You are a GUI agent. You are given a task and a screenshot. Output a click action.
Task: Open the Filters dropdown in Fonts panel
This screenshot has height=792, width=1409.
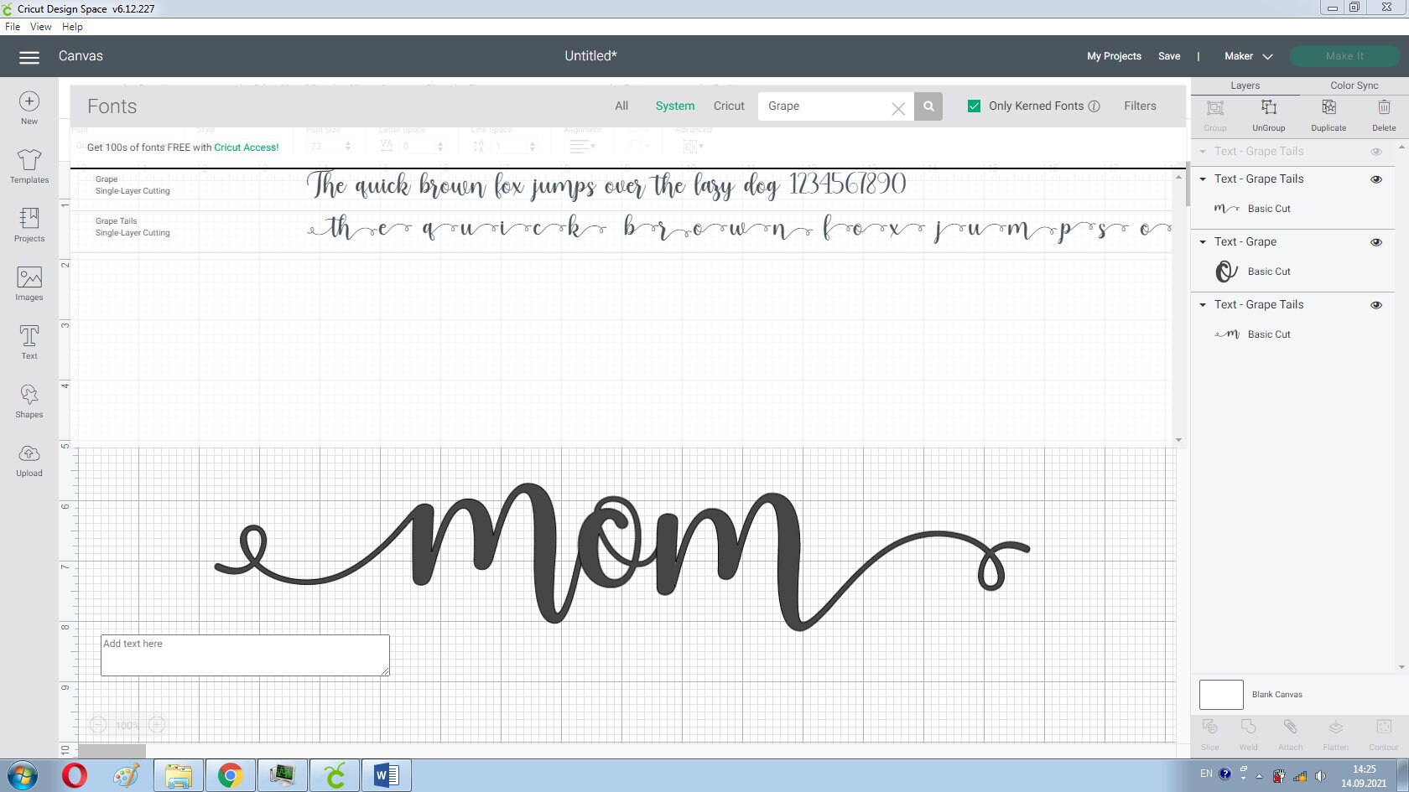coord(1140,106)
